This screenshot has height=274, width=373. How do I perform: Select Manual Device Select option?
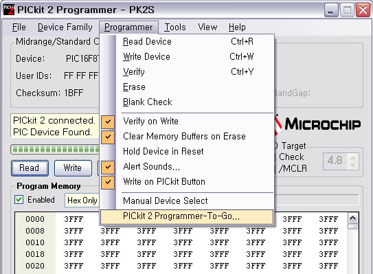click(x=187, y=201)
